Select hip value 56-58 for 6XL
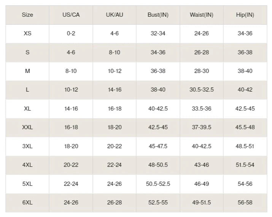 click(x=245, y=203)
